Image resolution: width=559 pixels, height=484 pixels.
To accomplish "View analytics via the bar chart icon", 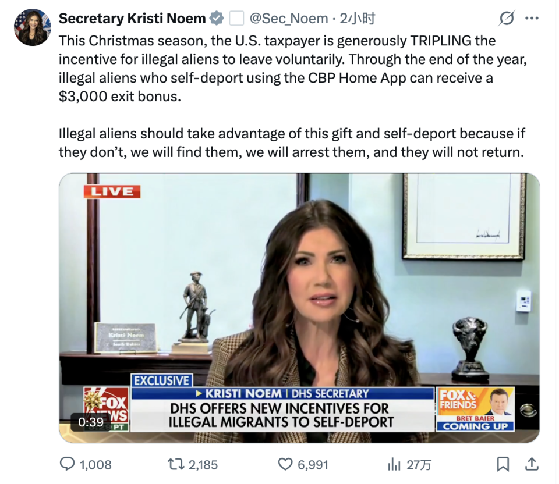I will pyautogui.click(x=394, y=464).
